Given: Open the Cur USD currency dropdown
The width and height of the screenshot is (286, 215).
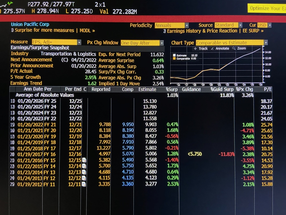Looking at the screenshot, I should tap(264, 25).
